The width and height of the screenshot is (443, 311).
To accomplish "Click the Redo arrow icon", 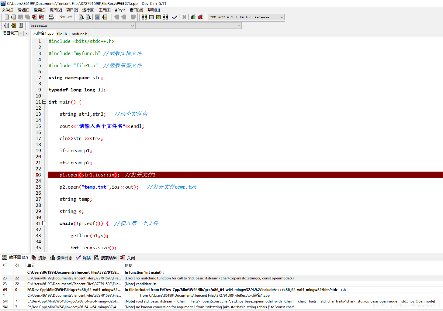I will [70, 17].
